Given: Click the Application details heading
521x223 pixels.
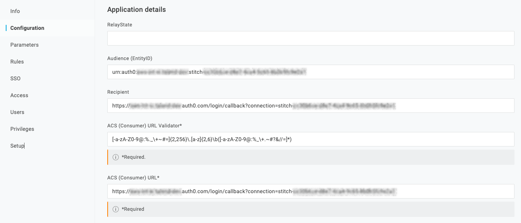Looking at the screenshot, I should tap(136, 9).
